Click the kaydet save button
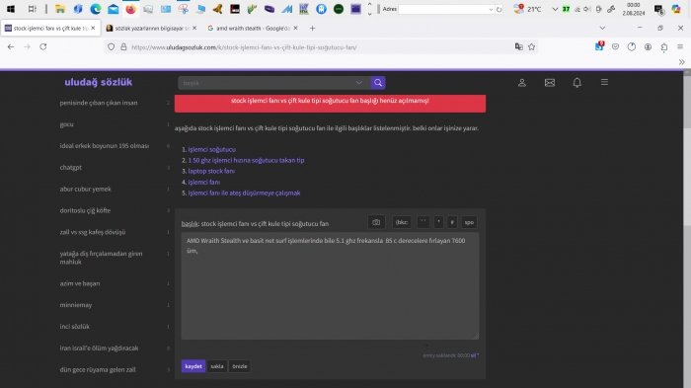The width and height of the screenshot is (691, 388). [193, 366]
